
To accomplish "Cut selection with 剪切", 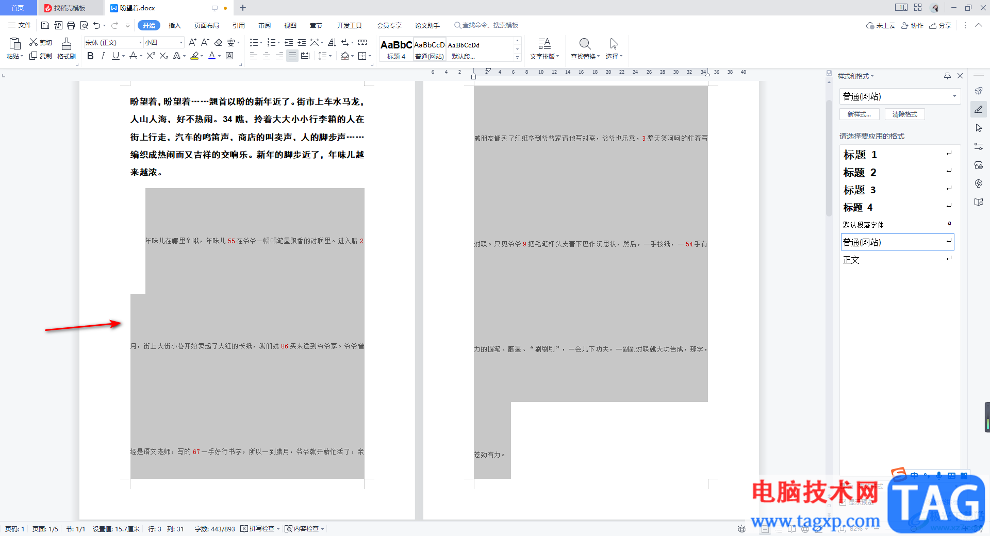I will pos(41,42).
